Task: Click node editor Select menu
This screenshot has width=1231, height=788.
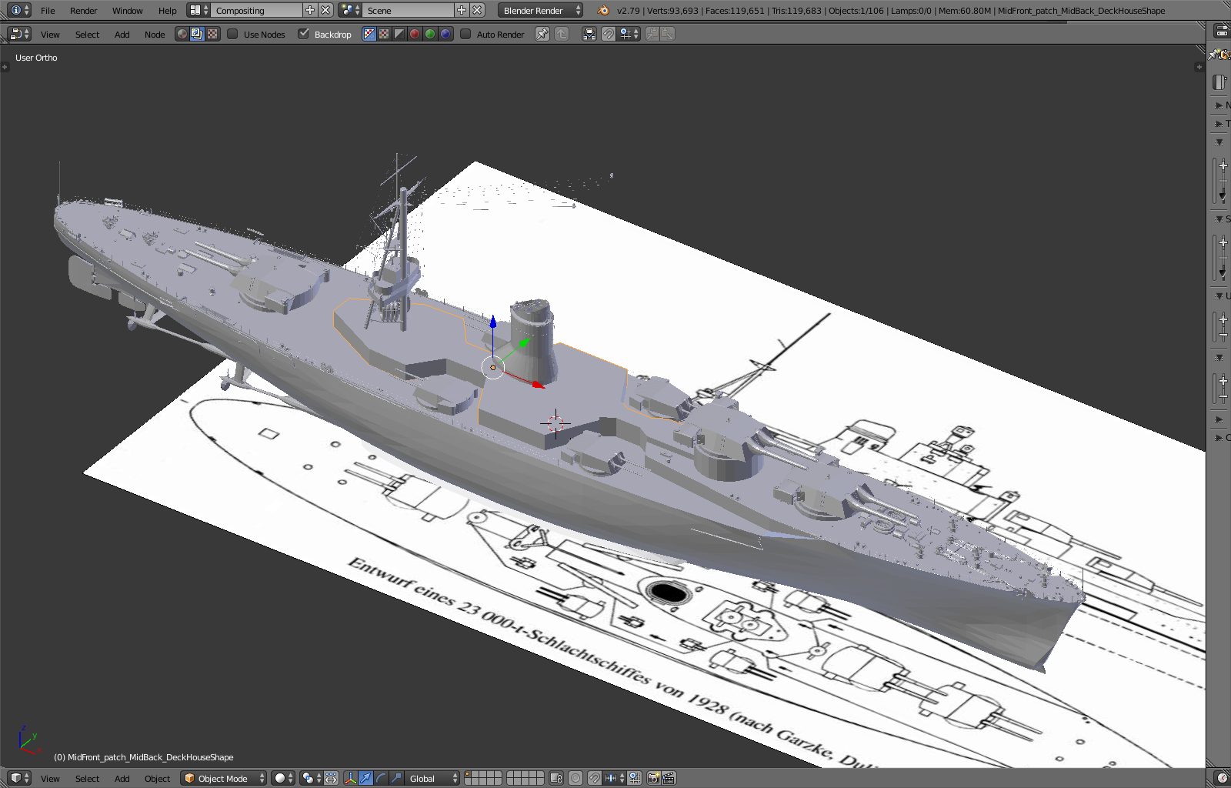Action: 87,35
